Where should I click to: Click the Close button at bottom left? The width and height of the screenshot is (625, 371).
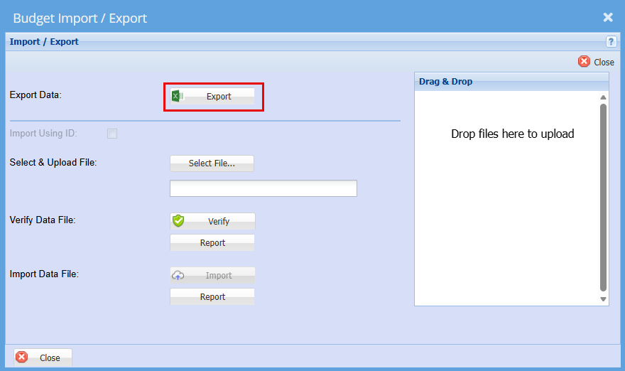[x=43, y=357]
